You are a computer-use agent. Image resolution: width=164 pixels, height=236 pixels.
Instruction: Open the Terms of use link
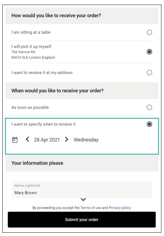point(91,208)
